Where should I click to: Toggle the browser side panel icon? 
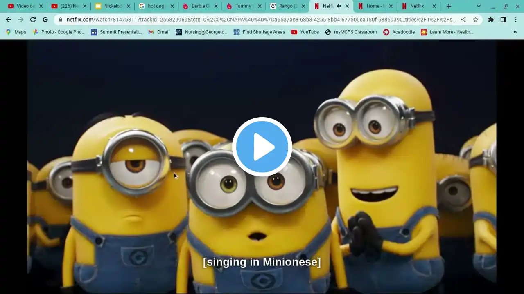(x=503, y=20)
